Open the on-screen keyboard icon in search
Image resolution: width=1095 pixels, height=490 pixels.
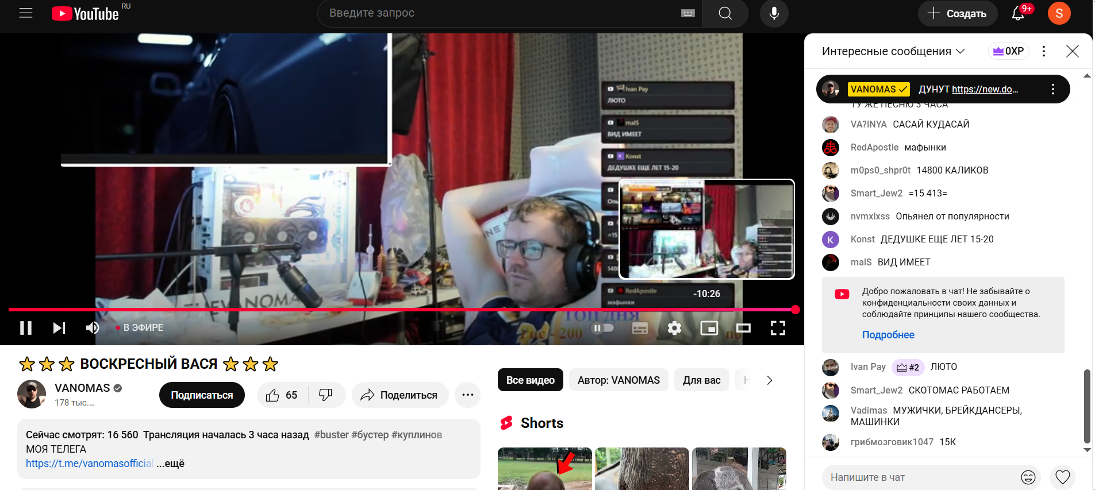(688, 13)
